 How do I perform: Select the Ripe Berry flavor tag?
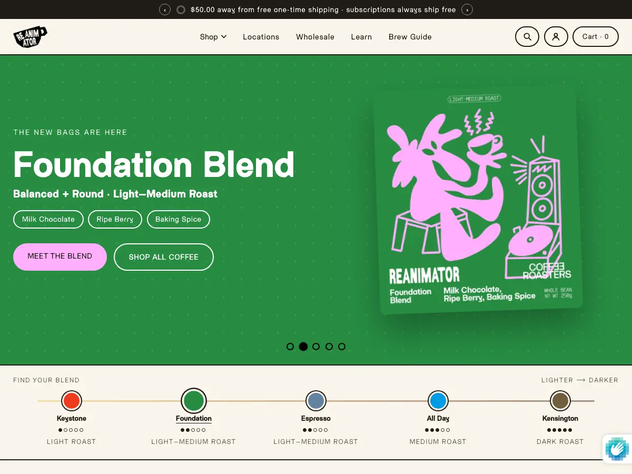coord(115,219)
